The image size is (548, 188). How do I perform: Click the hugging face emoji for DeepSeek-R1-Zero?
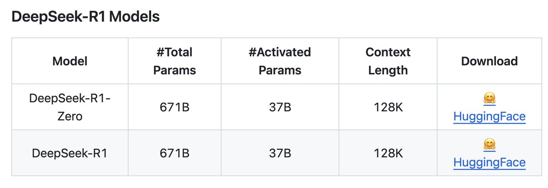pyautogui.click(x=489, y=99)
